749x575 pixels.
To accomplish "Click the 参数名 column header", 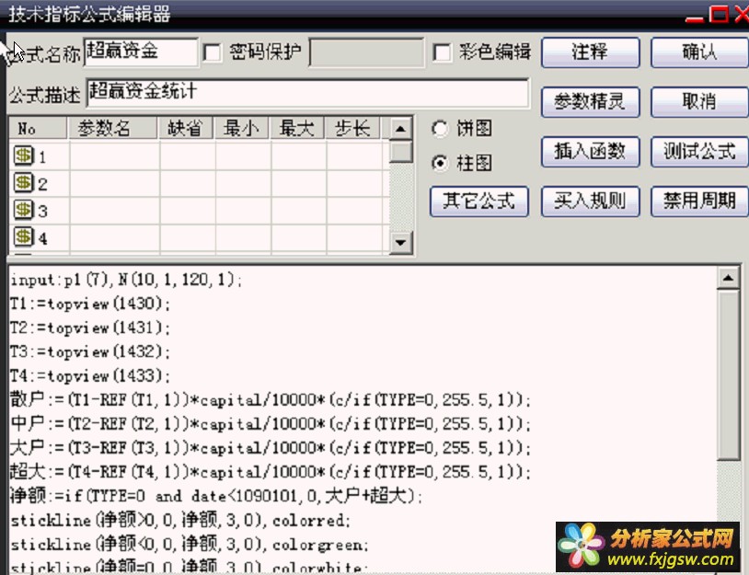I will pyautogui.click(x=113, y=129).
